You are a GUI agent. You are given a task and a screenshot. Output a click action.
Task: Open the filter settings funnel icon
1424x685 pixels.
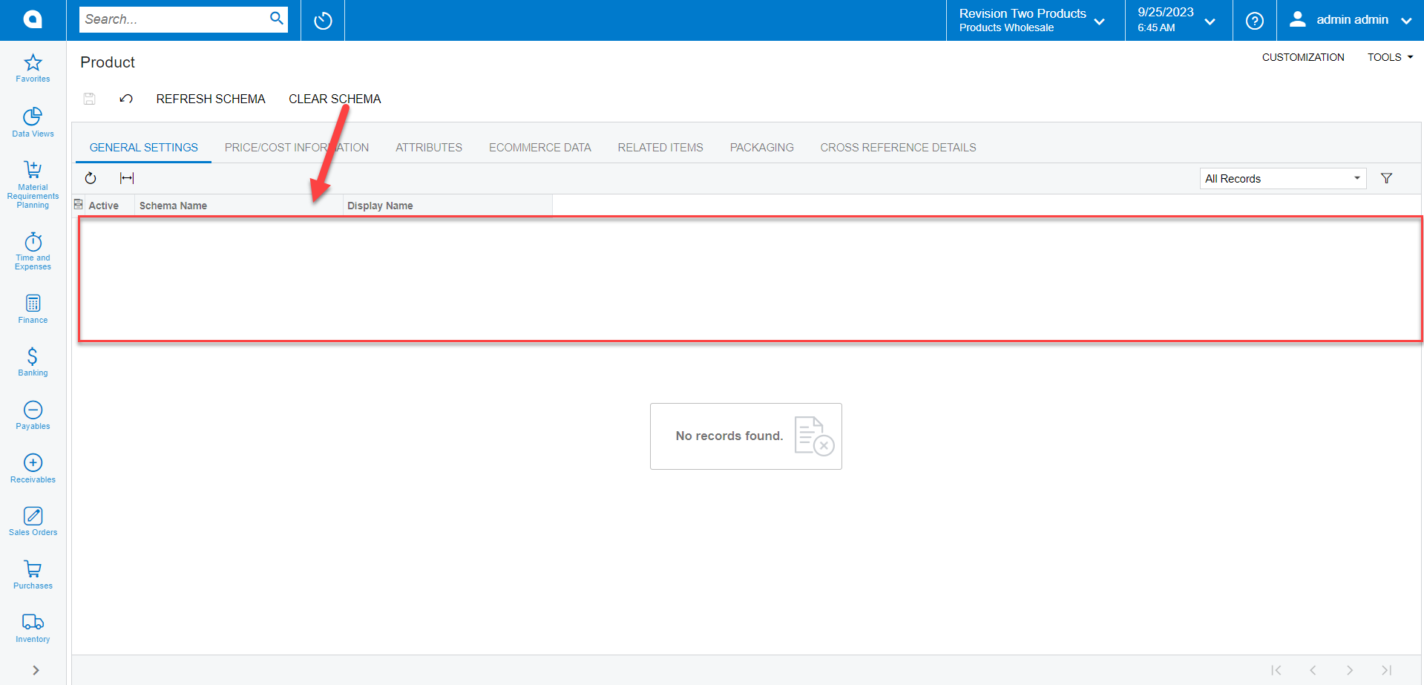(x=1386, y=178)
